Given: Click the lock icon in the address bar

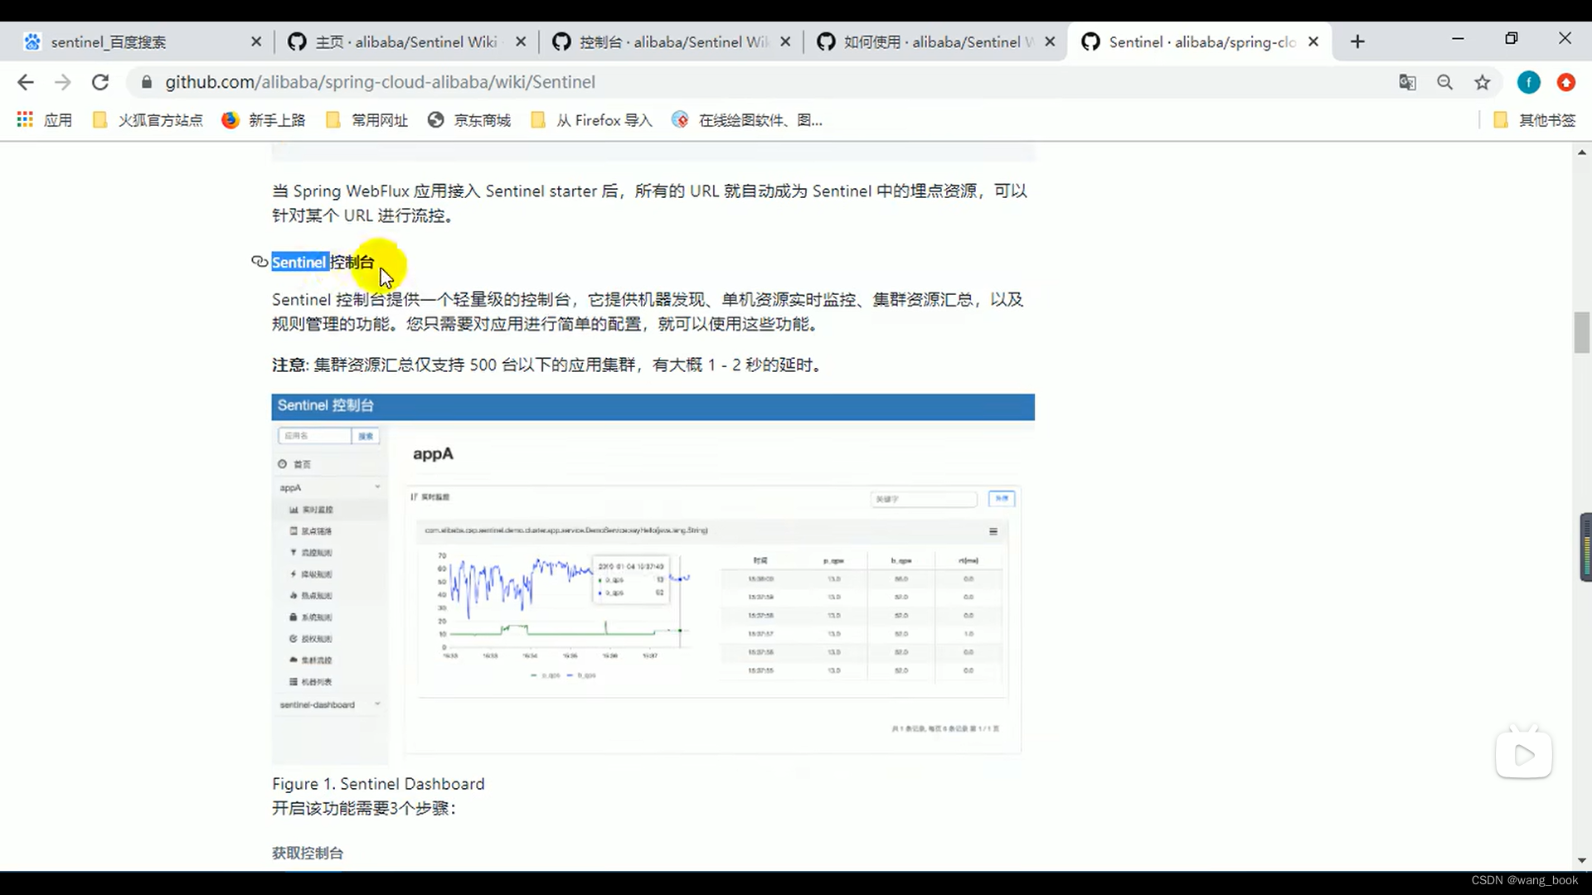Looking at the screenshot, I should (x=147, y=82).
